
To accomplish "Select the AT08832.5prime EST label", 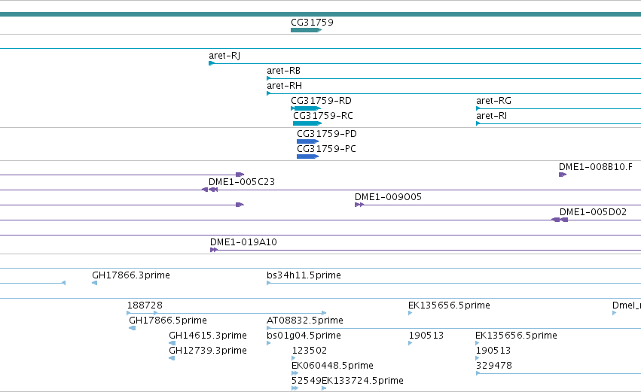I will [305, 321].
